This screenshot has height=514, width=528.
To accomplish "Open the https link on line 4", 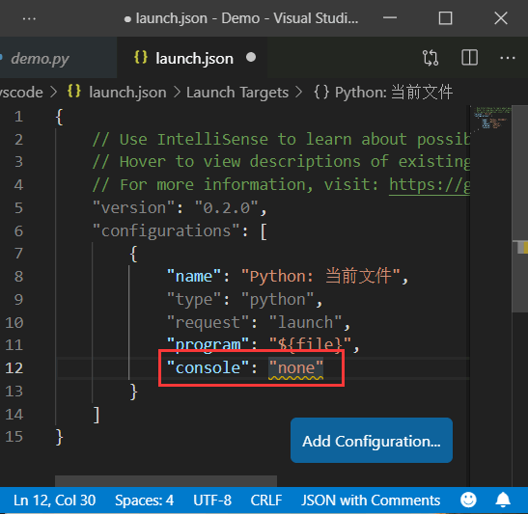I will pyautogui.click(x=430, y=185).
